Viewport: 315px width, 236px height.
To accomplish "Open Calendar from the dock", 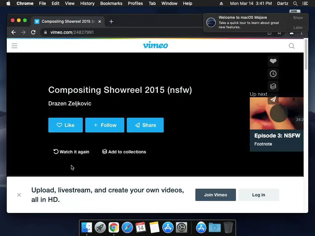I will pos(141,228).
